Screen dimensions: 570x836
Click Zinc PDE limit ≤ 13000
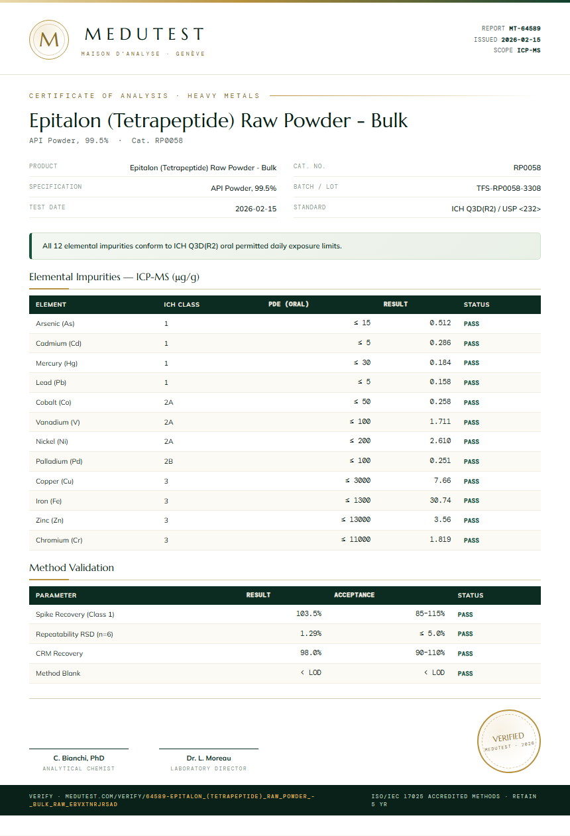pos(356,520)
